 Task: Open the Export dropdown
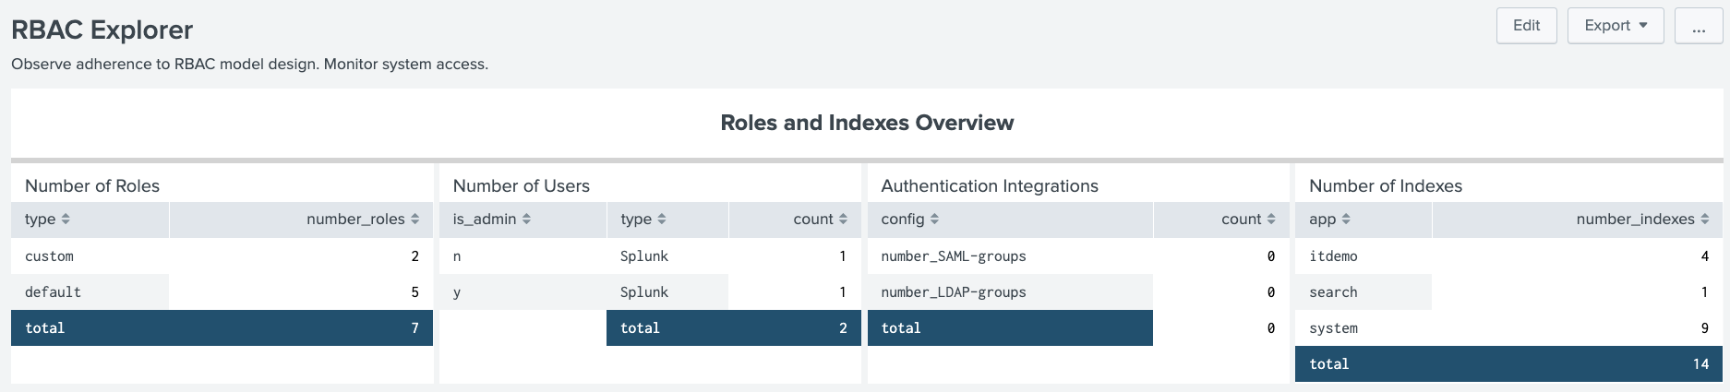[1616, 26]
